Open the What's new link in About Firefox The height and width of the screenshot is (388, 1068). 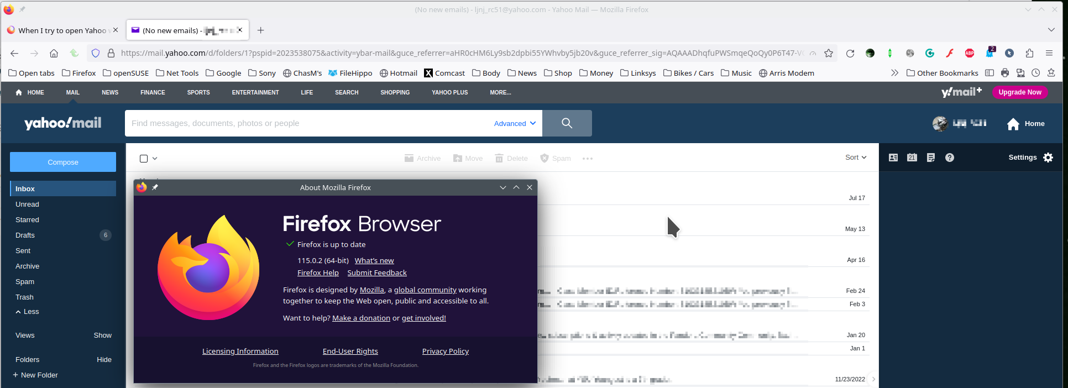[x=374, y=261]
